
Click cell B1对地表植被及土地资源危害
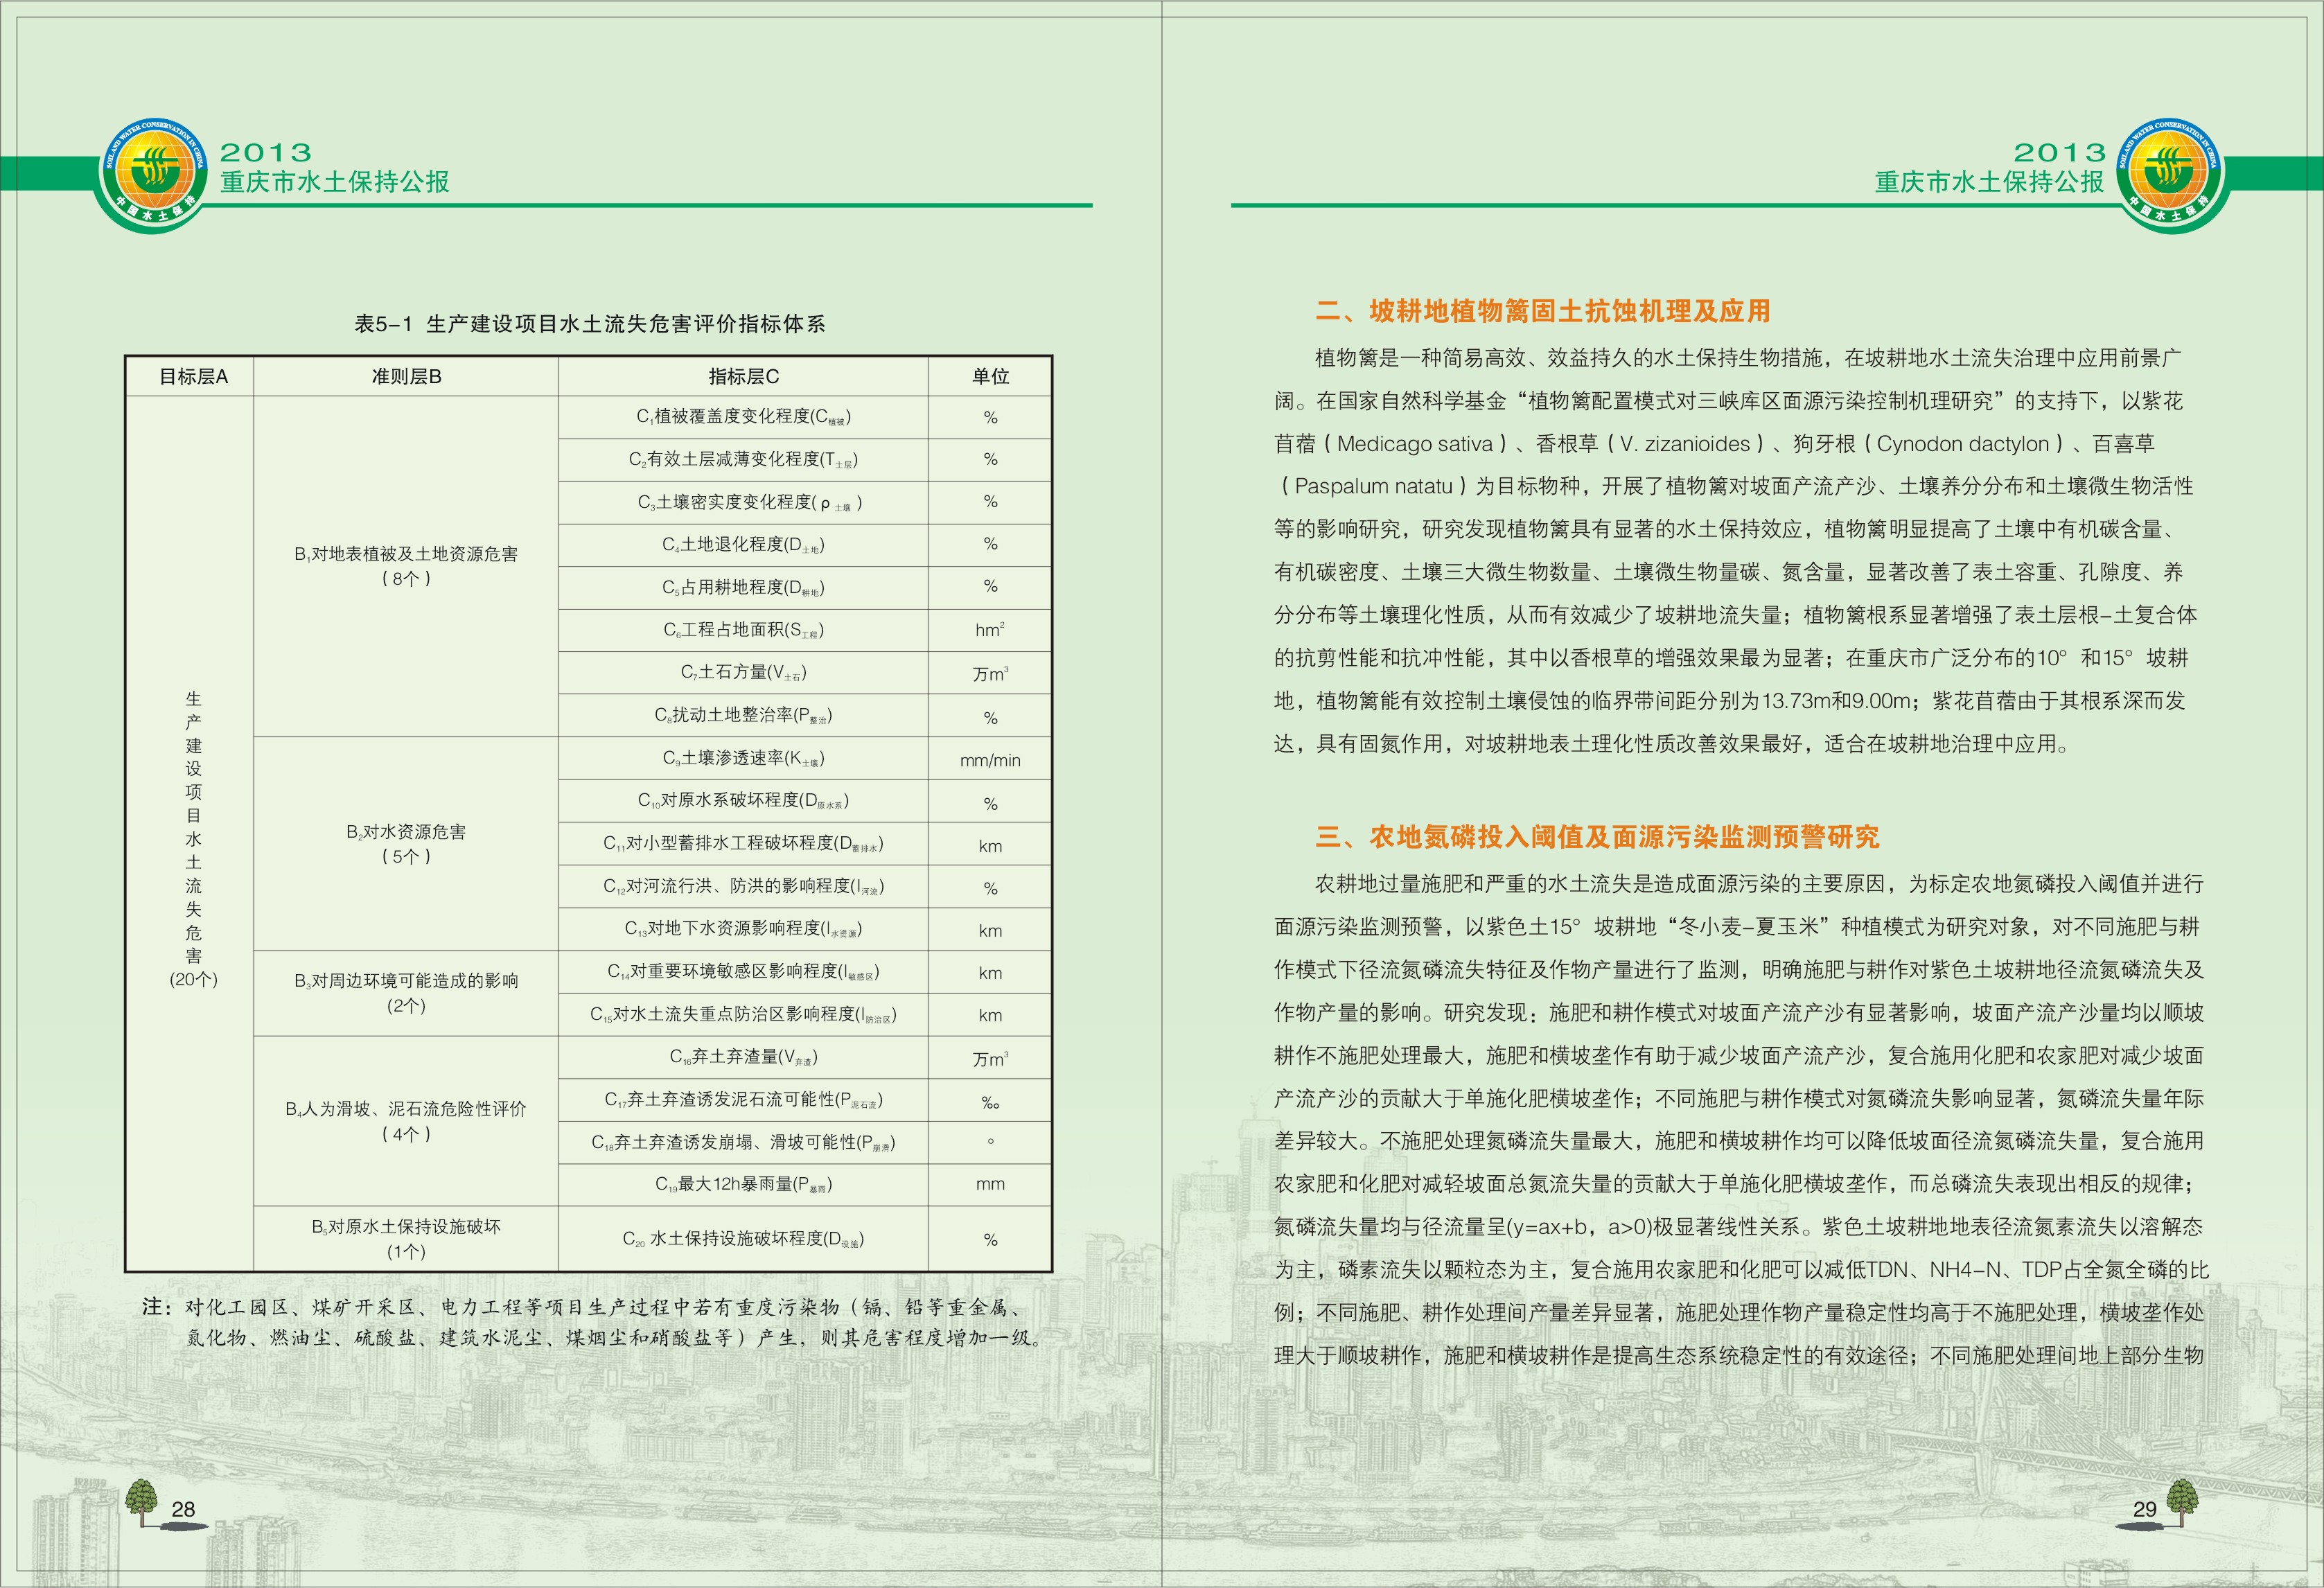click(x=406, y=566)
